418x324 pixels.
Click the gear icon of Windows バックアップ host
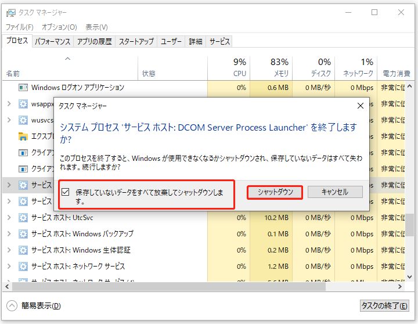pyautogui.click(x=23, y=234)
